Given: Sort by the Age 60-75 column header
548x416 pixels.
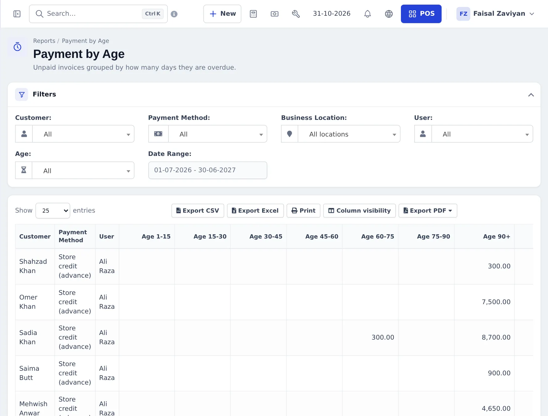Looking at the screenshot, I should click(370, 236).
